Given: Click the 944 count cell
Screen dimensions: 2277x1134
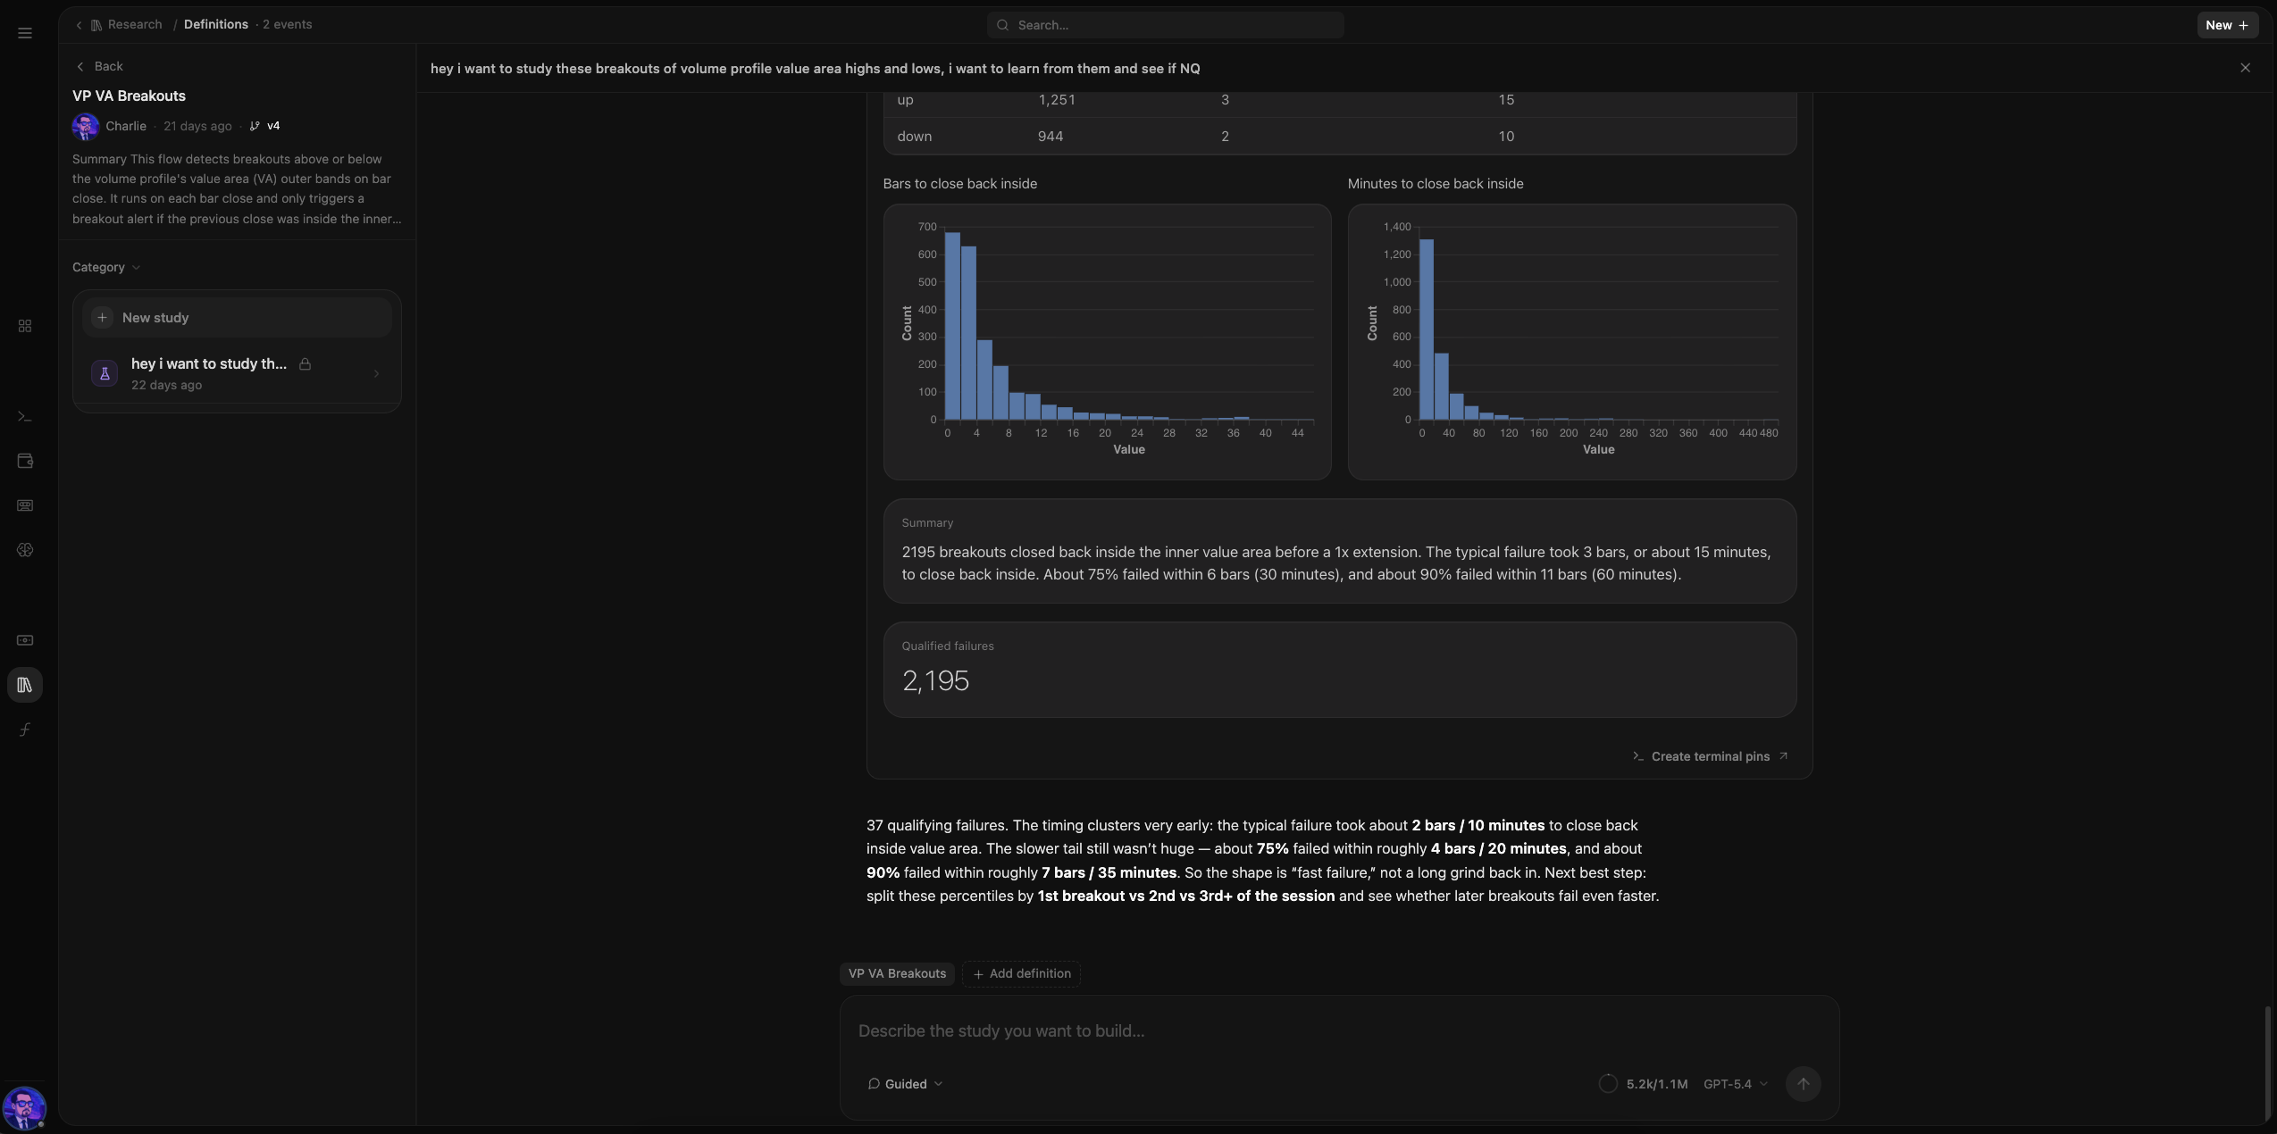Looking at the screenshot, I should coord(1051,137).
